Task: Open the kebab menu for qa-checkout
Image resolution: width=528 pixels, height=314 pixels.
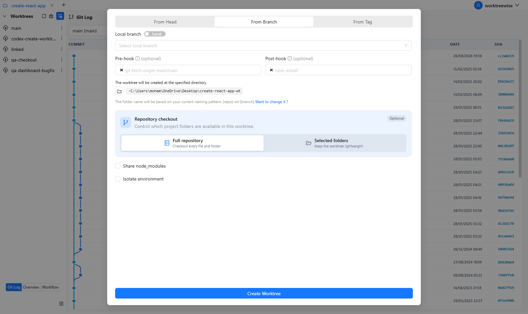Action: [x=62, y=60]
